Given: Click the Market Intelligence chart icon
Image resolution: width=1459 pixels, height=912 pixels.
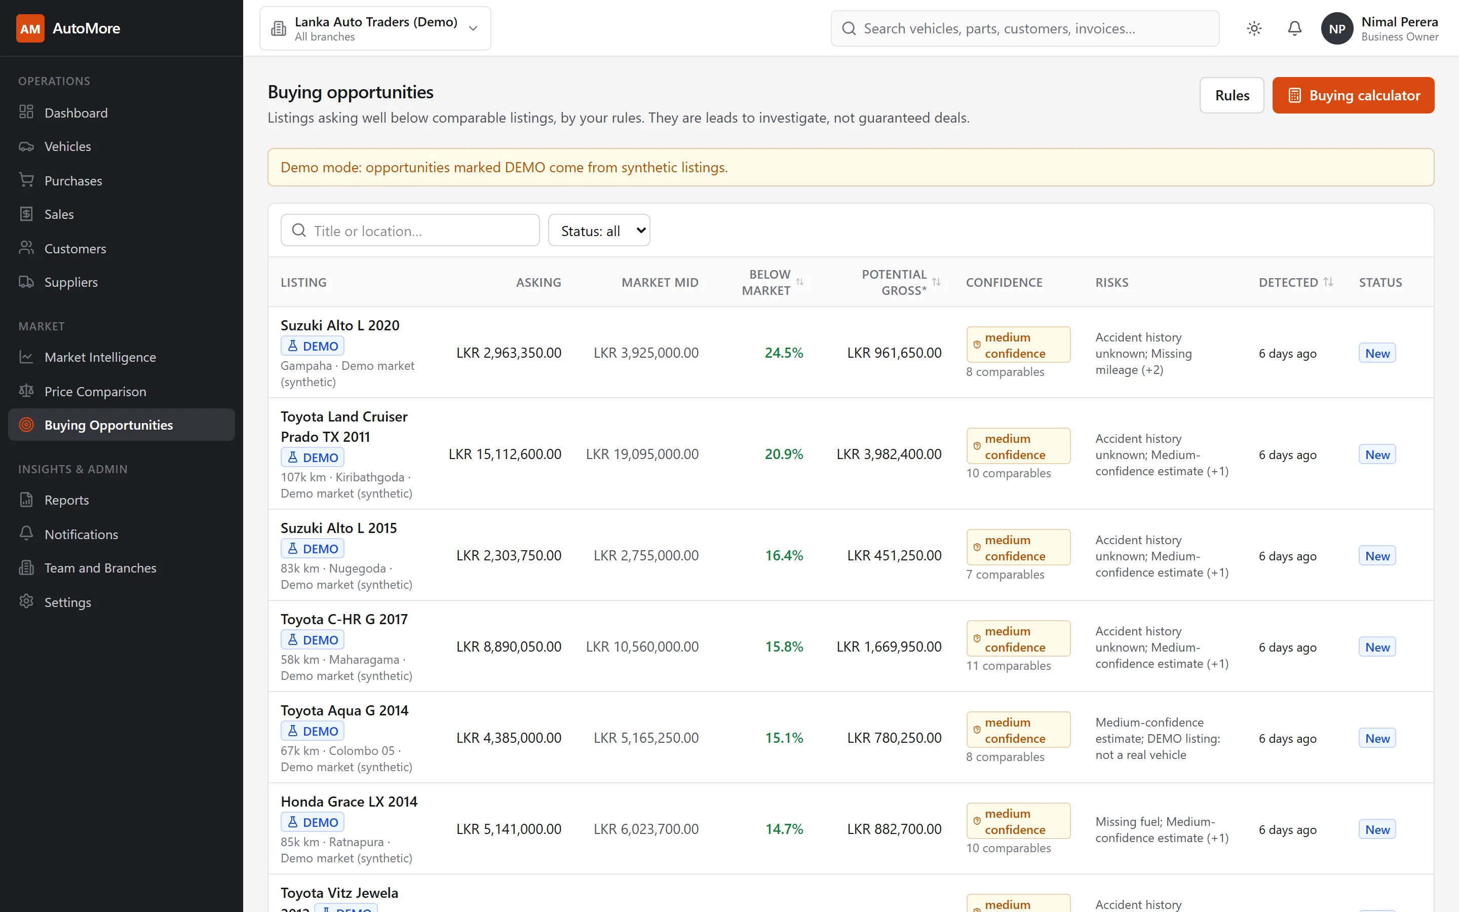Looking at the screenshot, I should (x=26, y=357).
